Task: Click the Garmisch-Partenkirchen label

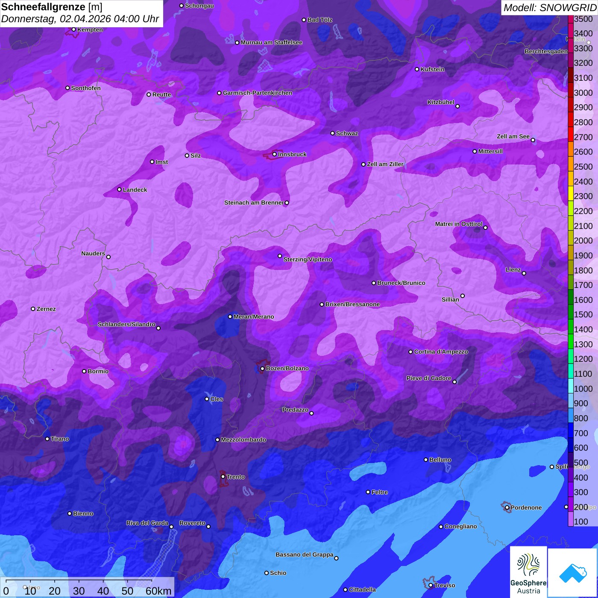Action: 258,93
